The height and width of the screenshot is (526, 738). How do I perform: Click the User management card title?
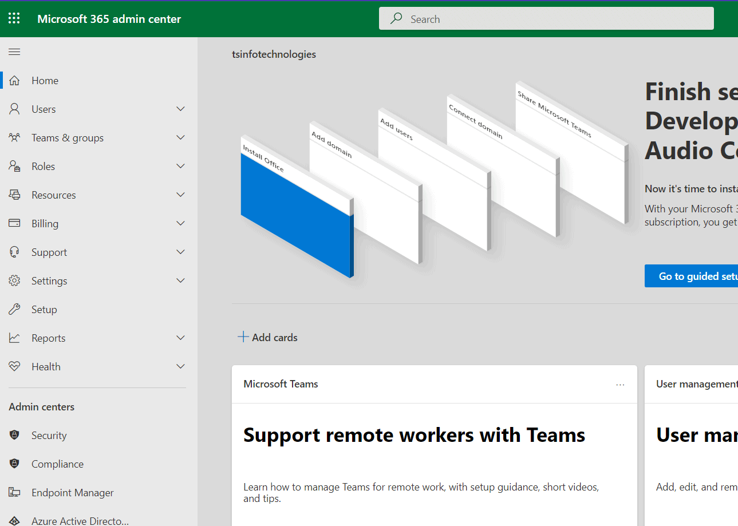(x=697, y=384)
